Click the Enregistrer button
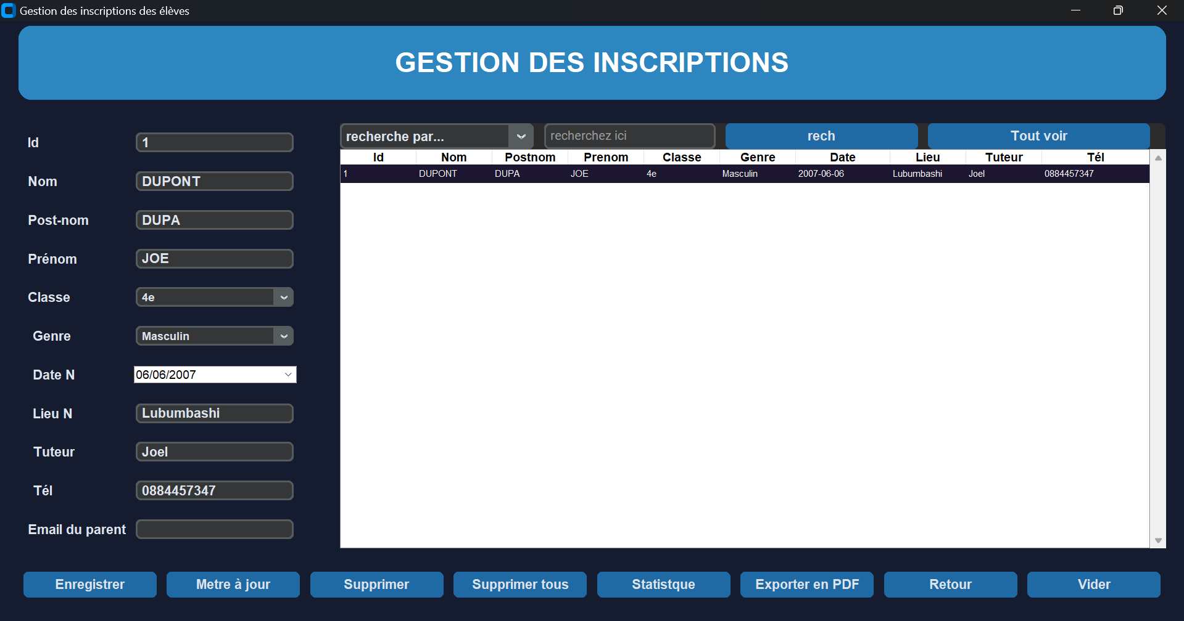 tap(90, 584)
